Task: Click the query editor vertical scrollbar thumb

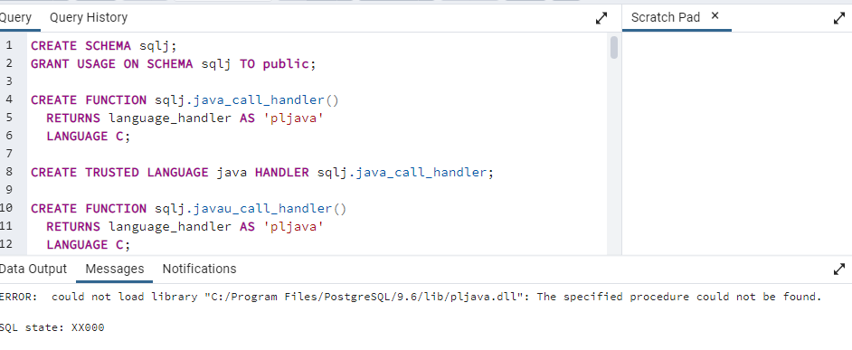Action: pos(614,47)
